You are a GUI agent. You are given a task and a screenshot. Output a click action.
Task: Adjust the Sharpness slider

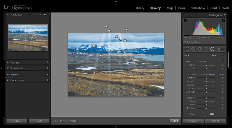[206, 98]
